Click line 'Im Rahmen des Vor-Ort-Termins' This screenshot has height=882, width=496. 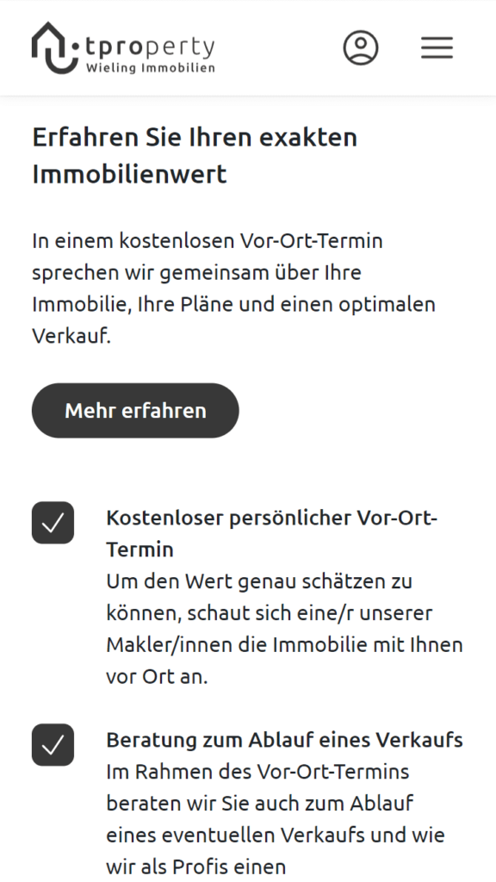(257, 772)
